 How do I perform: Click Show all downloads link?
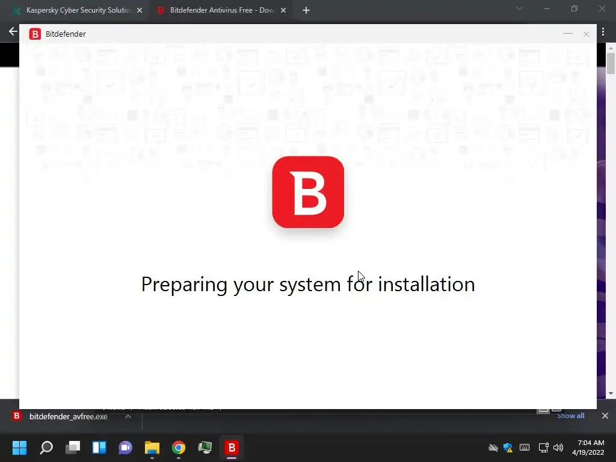tap(570, 416)
